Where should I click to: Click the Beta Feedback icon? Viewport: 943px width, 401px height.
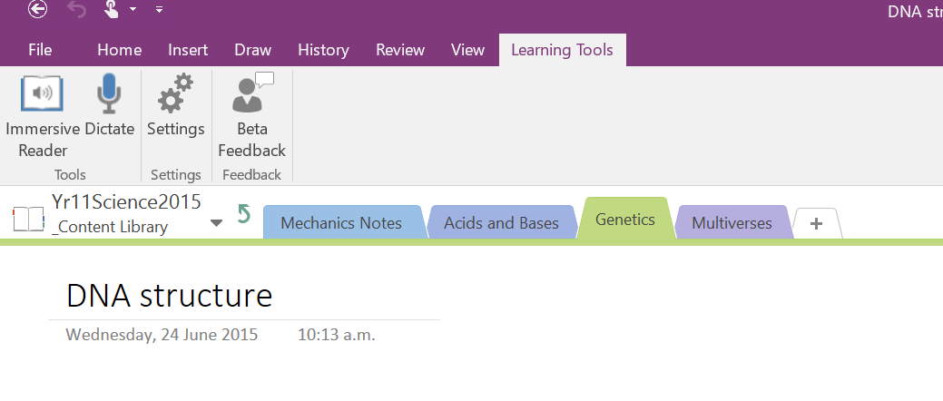coord(251,95)
